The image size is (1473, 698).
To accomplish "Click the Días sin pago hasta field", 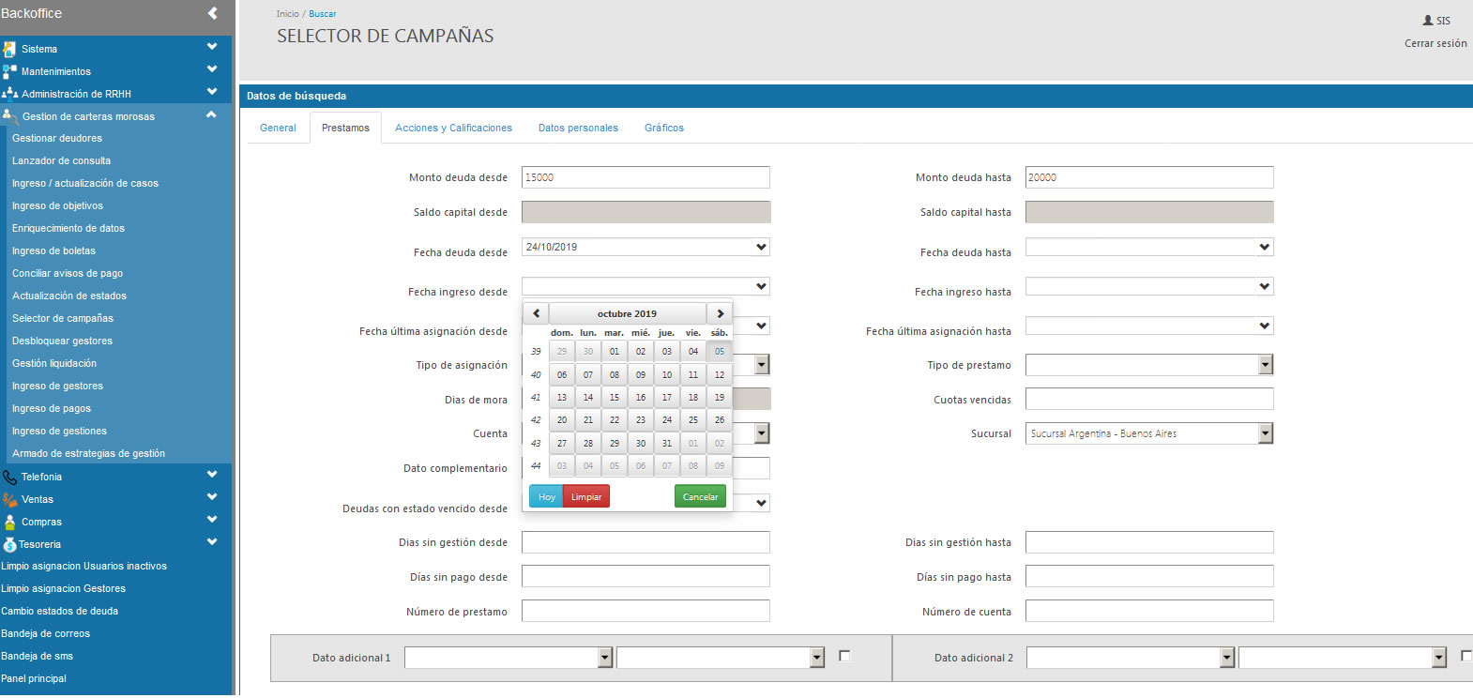I will coord(1149,576).
